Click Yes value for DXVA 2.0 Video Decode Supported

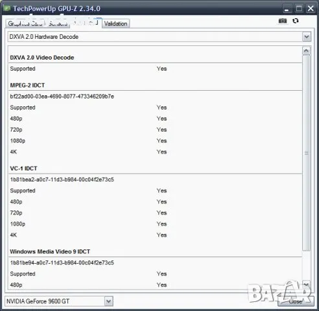pyautogui.click(x=161, y=69)
